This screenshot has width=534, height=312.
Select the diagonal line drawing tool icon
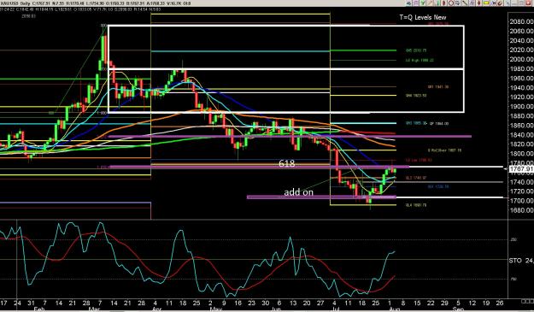465,3
